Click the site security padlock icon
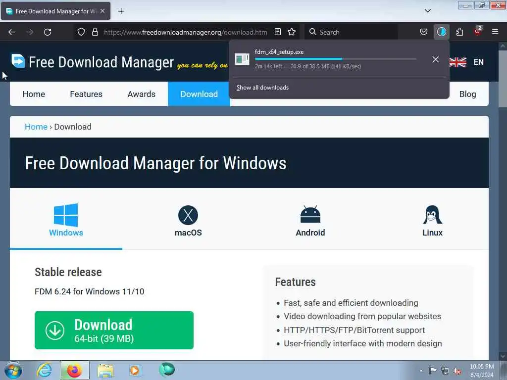Screen dimensions: 507x380 pos(95,32)
